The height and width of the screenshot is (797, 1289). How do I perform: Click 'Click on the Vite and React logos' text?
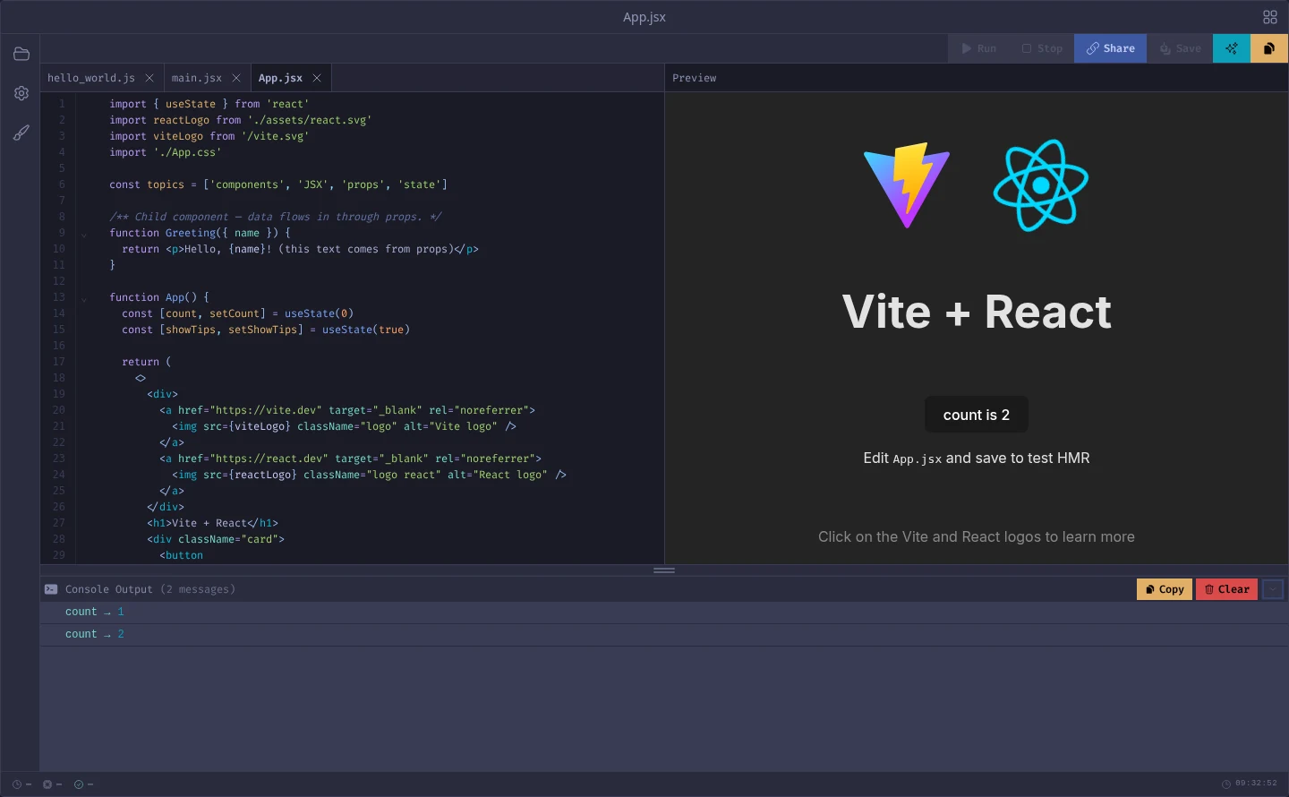click(977, 536)
